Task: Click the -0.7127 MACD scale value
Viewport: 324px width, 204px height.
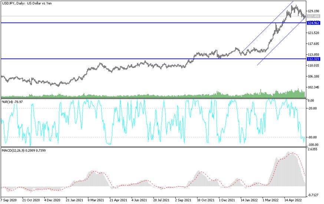Action: [x=313, y=195]
